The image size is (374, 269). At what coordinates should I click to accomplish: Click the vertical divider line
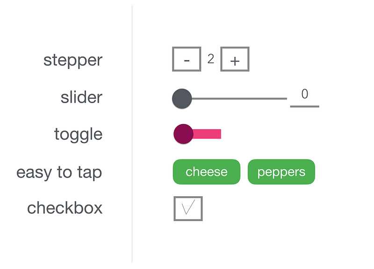pyautogui.click(x=132, y=134)
